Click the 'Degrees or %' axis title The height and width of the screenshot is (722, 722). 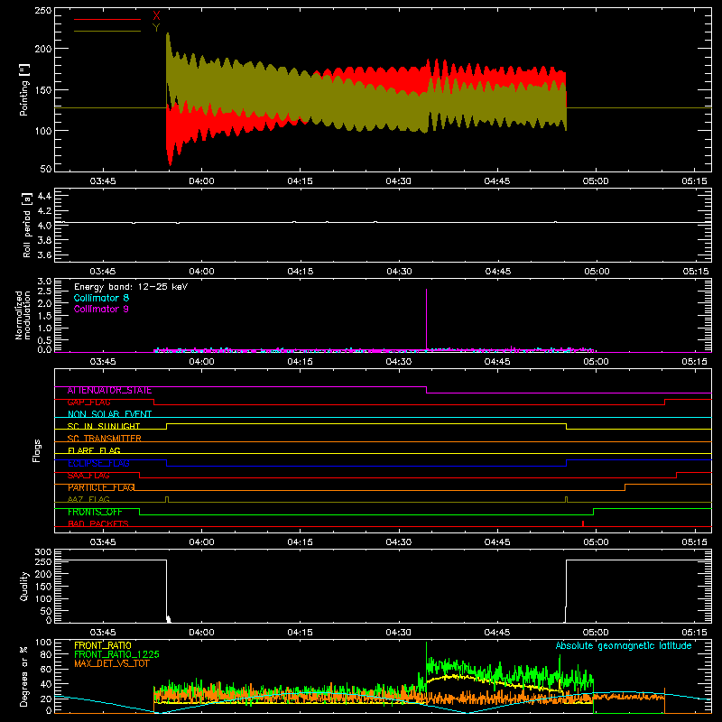pos(24,676)
